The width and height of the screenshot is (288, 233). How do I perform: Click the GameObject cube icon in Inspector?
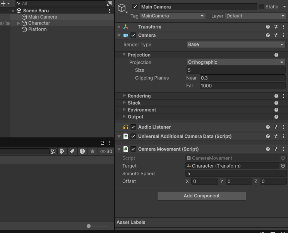click(x=122, y=8)
